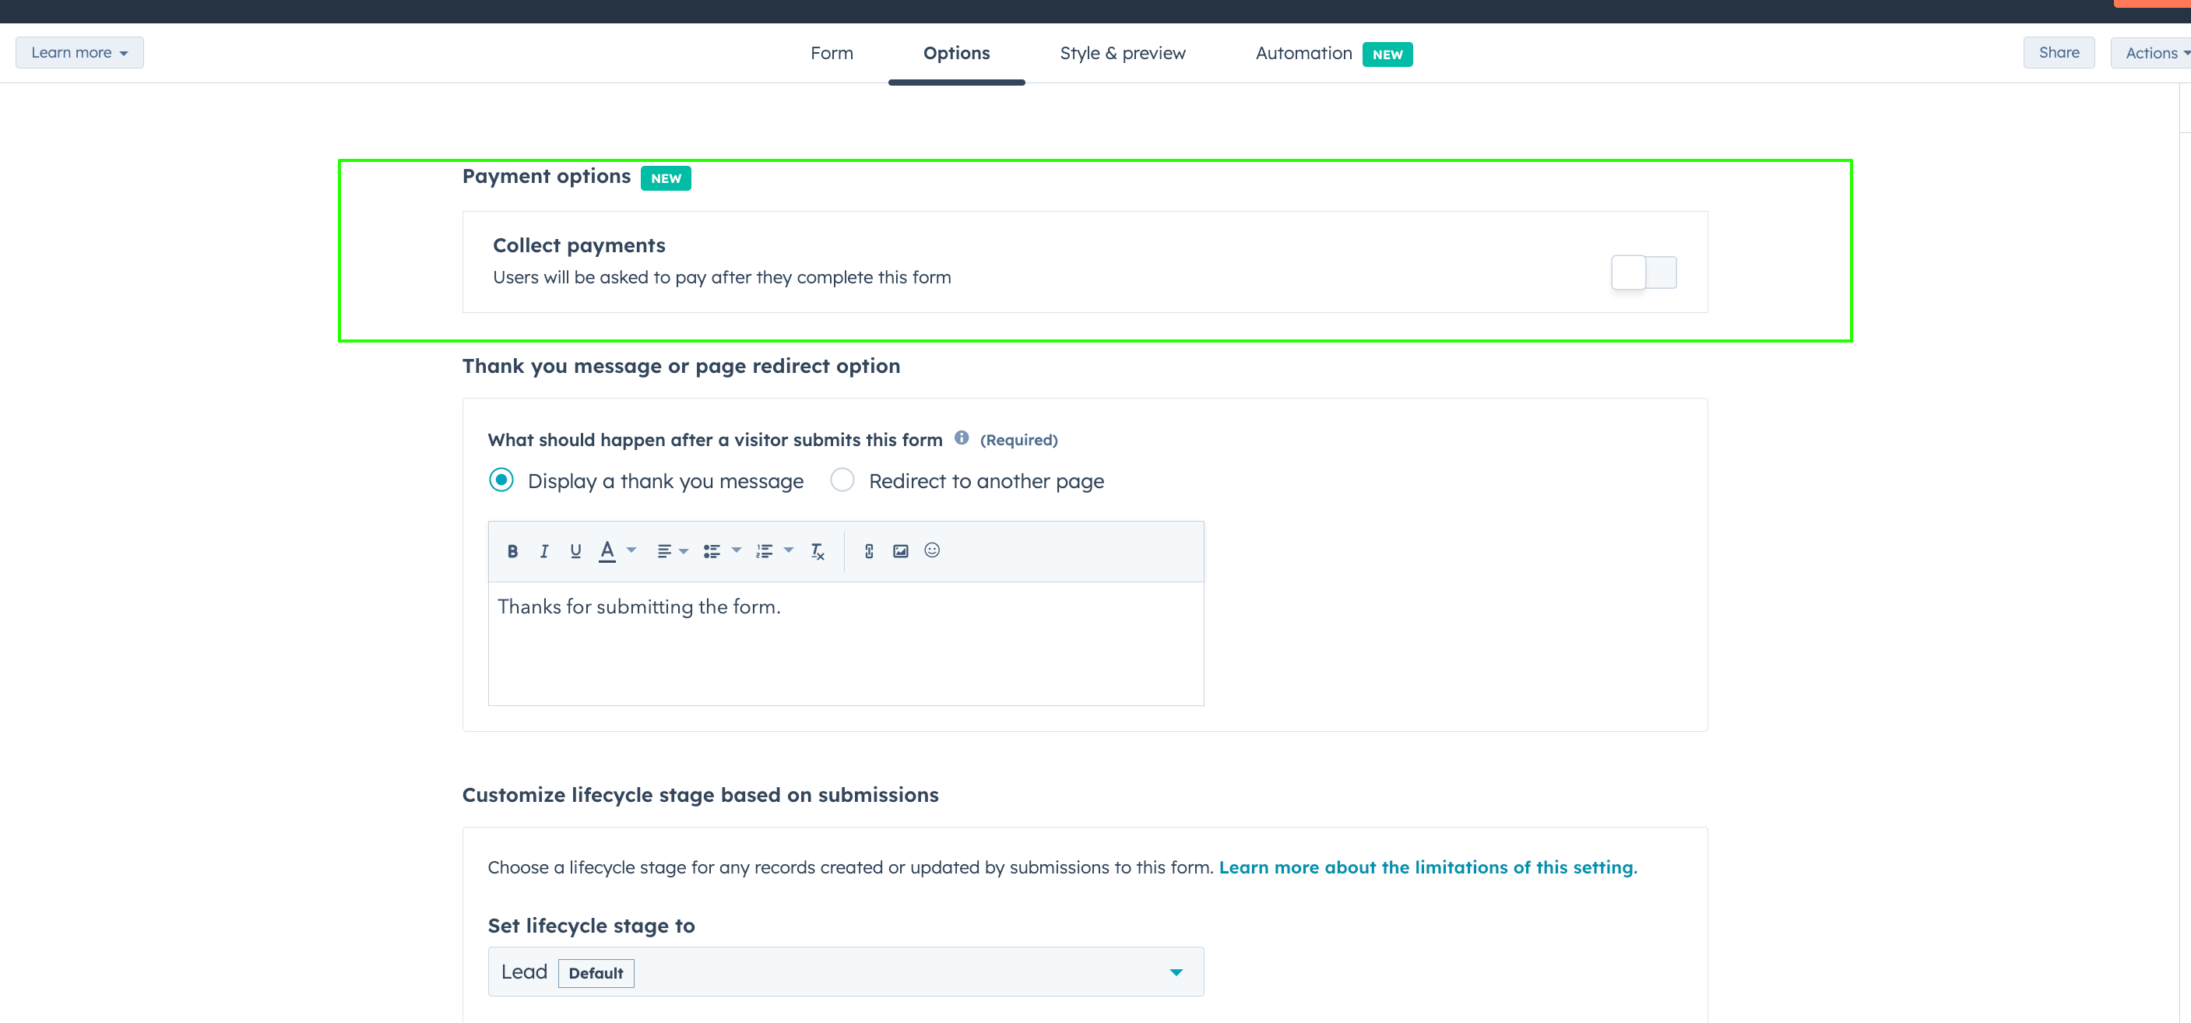Apply italic formatting in the text editor

(544, 551)
